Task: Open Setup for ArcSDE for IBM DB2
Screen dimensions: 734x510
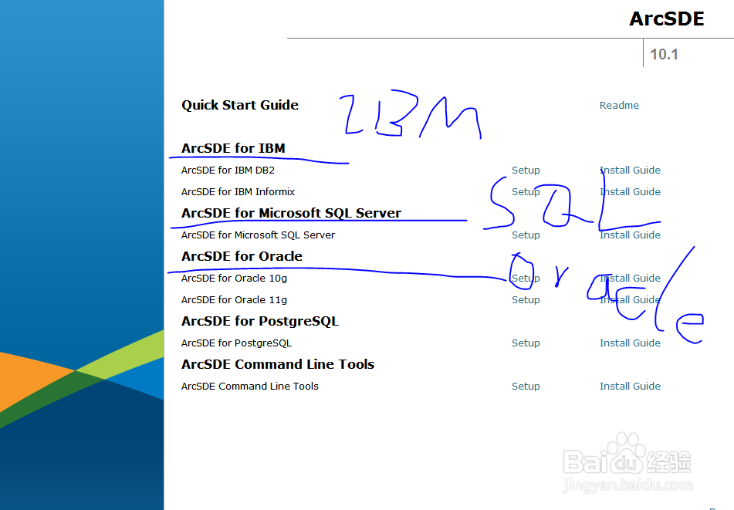Action: coord(526,171)
